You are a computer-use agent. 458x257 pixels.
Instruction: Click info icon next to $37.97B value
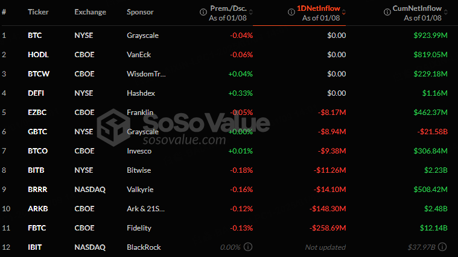point(442,247)
